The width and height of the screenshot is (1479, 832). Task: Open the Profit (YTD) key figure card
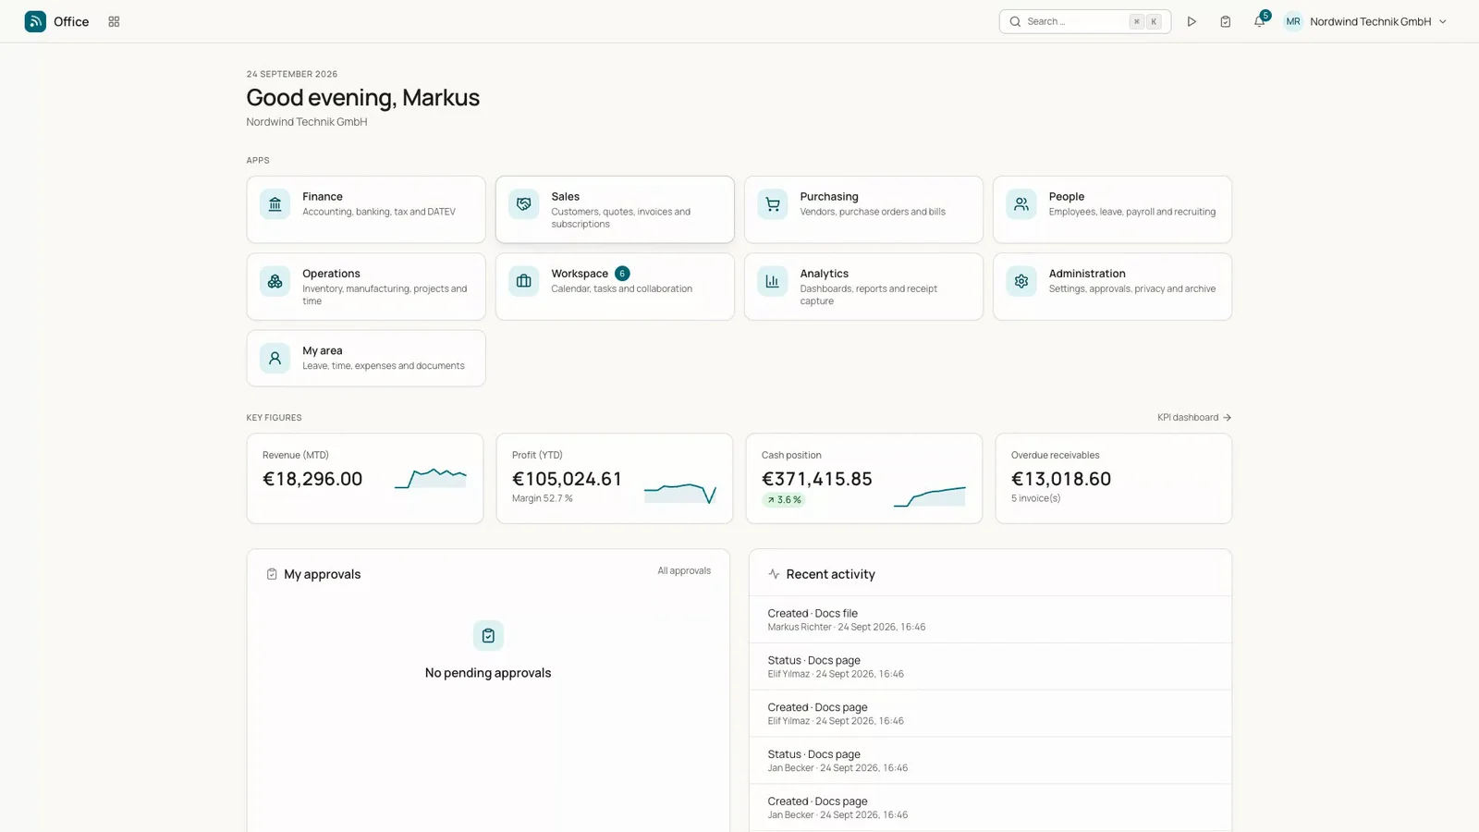coord(615,479)
